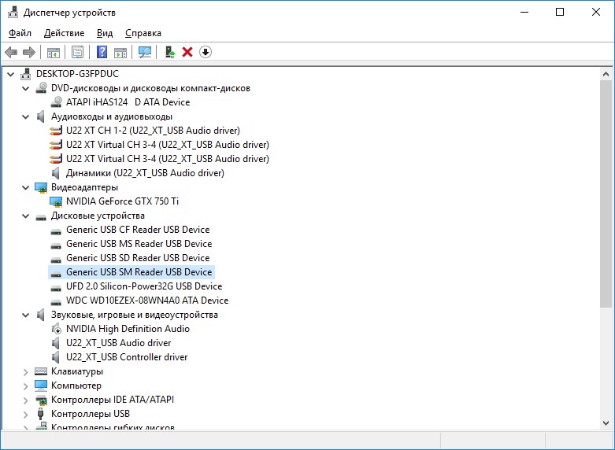Open the Файл menu
The width and height of the screenshot is (615, 450).
tap(20, 33)
